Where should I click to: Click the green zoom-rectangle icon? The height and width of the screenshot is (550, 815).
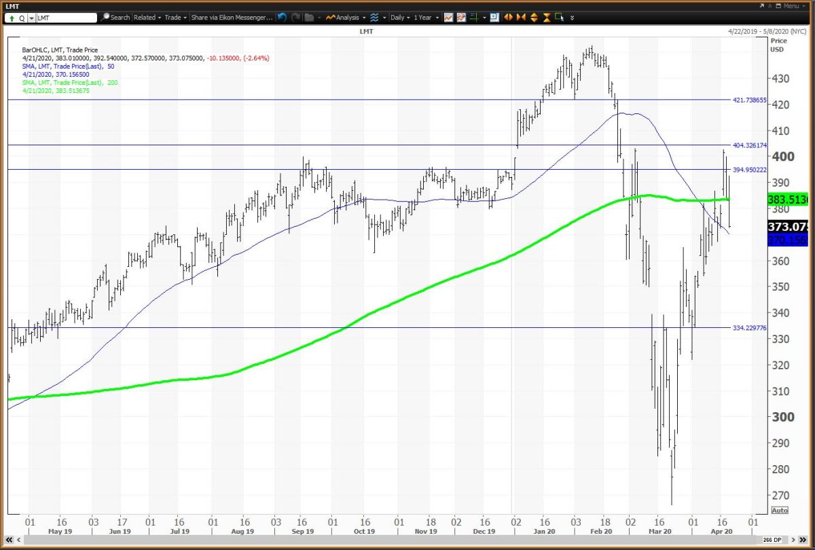(560, 16)
